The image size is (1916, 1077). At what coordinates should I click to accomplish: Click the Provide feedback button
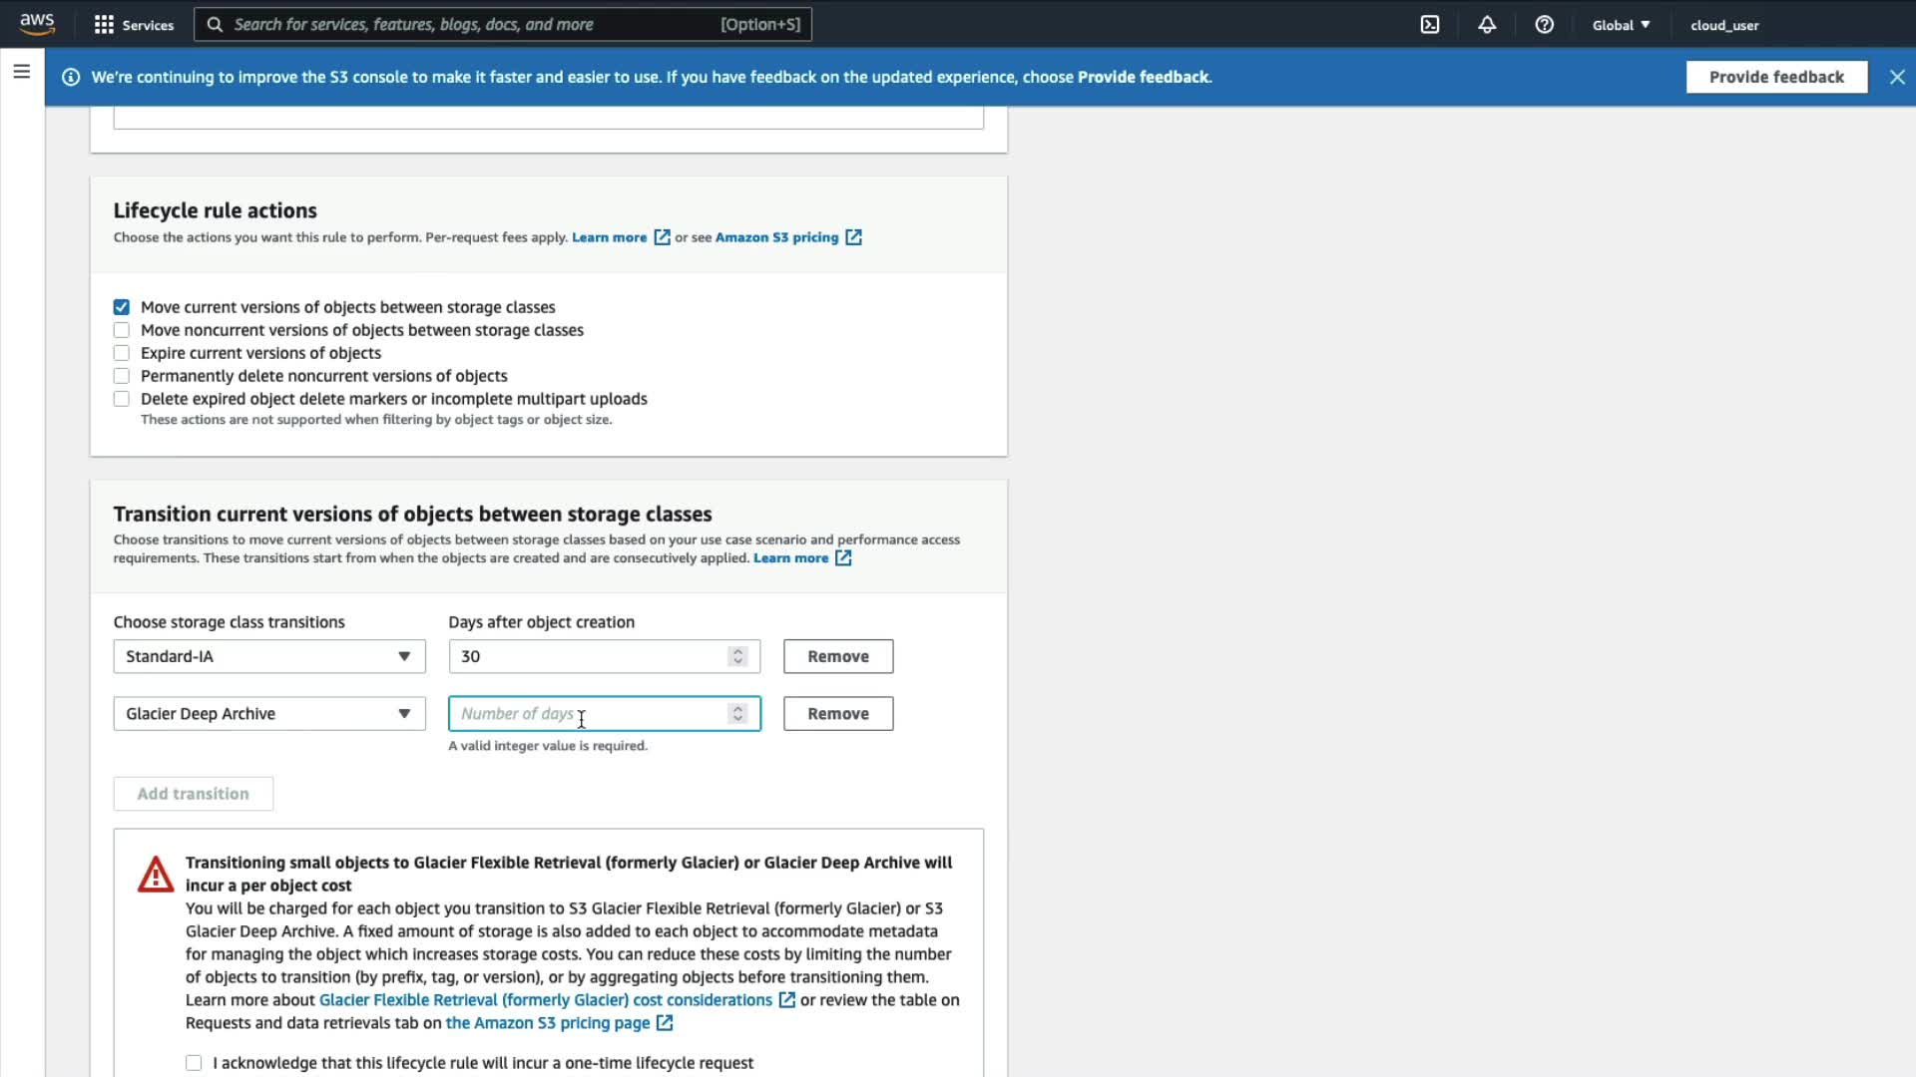[x=1775, y=77]
